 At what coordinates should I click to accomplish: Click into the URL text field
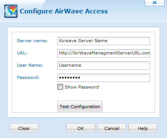104,53
